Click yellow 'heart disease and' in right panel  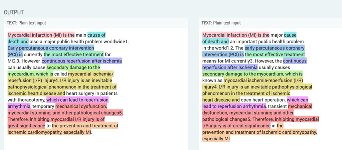pos(221,100)
